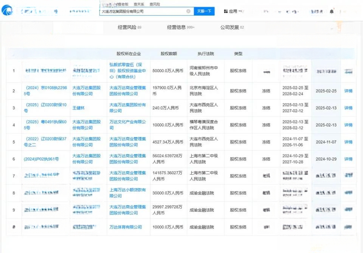Select the date range 2025-02-25 至 2028-02-24
The height and width of the screenshot is (253, 363).
[x=295, y=91]
